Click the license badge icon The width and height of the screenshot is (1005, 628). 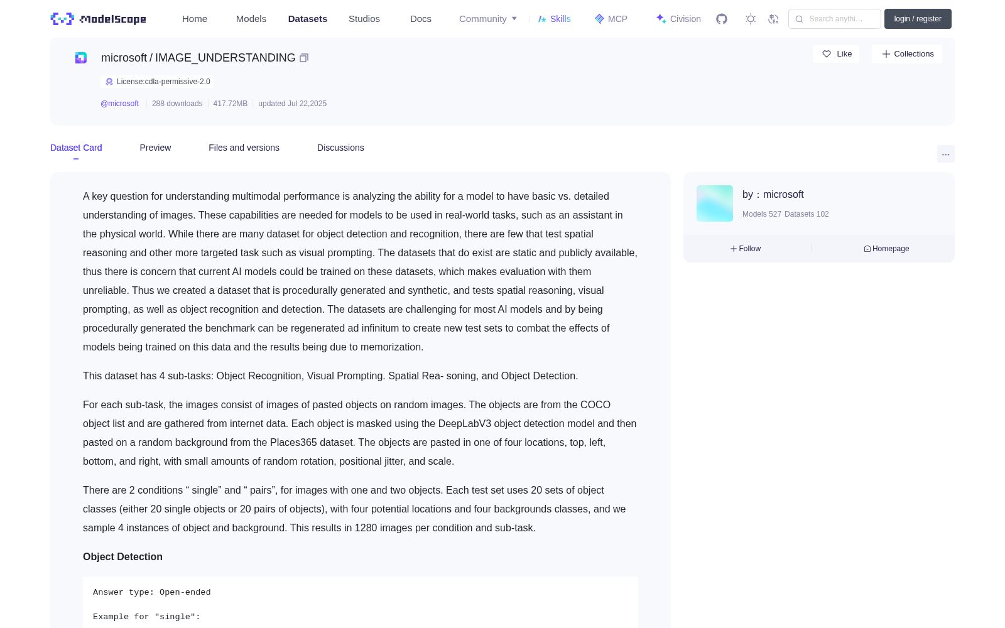(109, 82)
